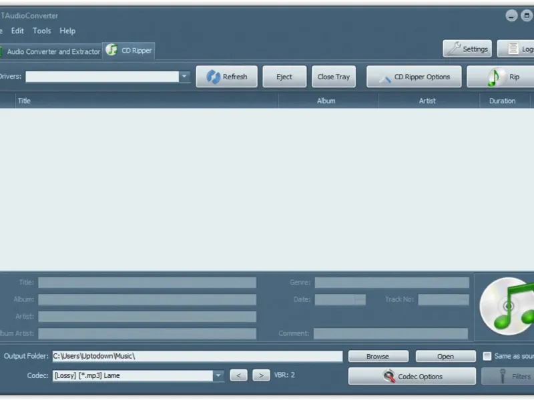Open the Help menu

(67, 31)
